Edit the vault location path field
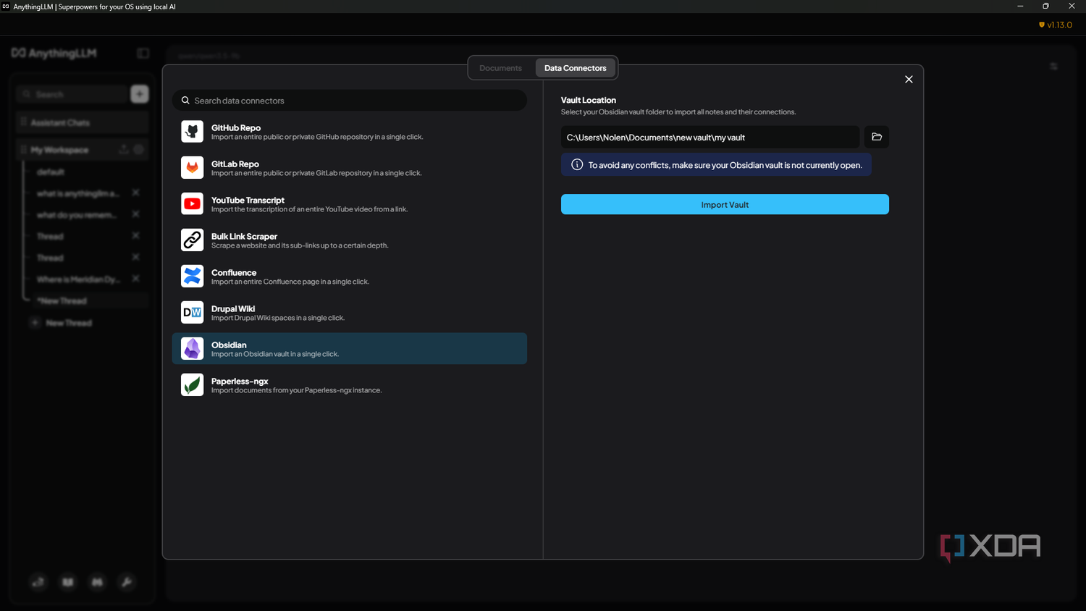Screen dimensions: 1086x611 coord(710,137)
